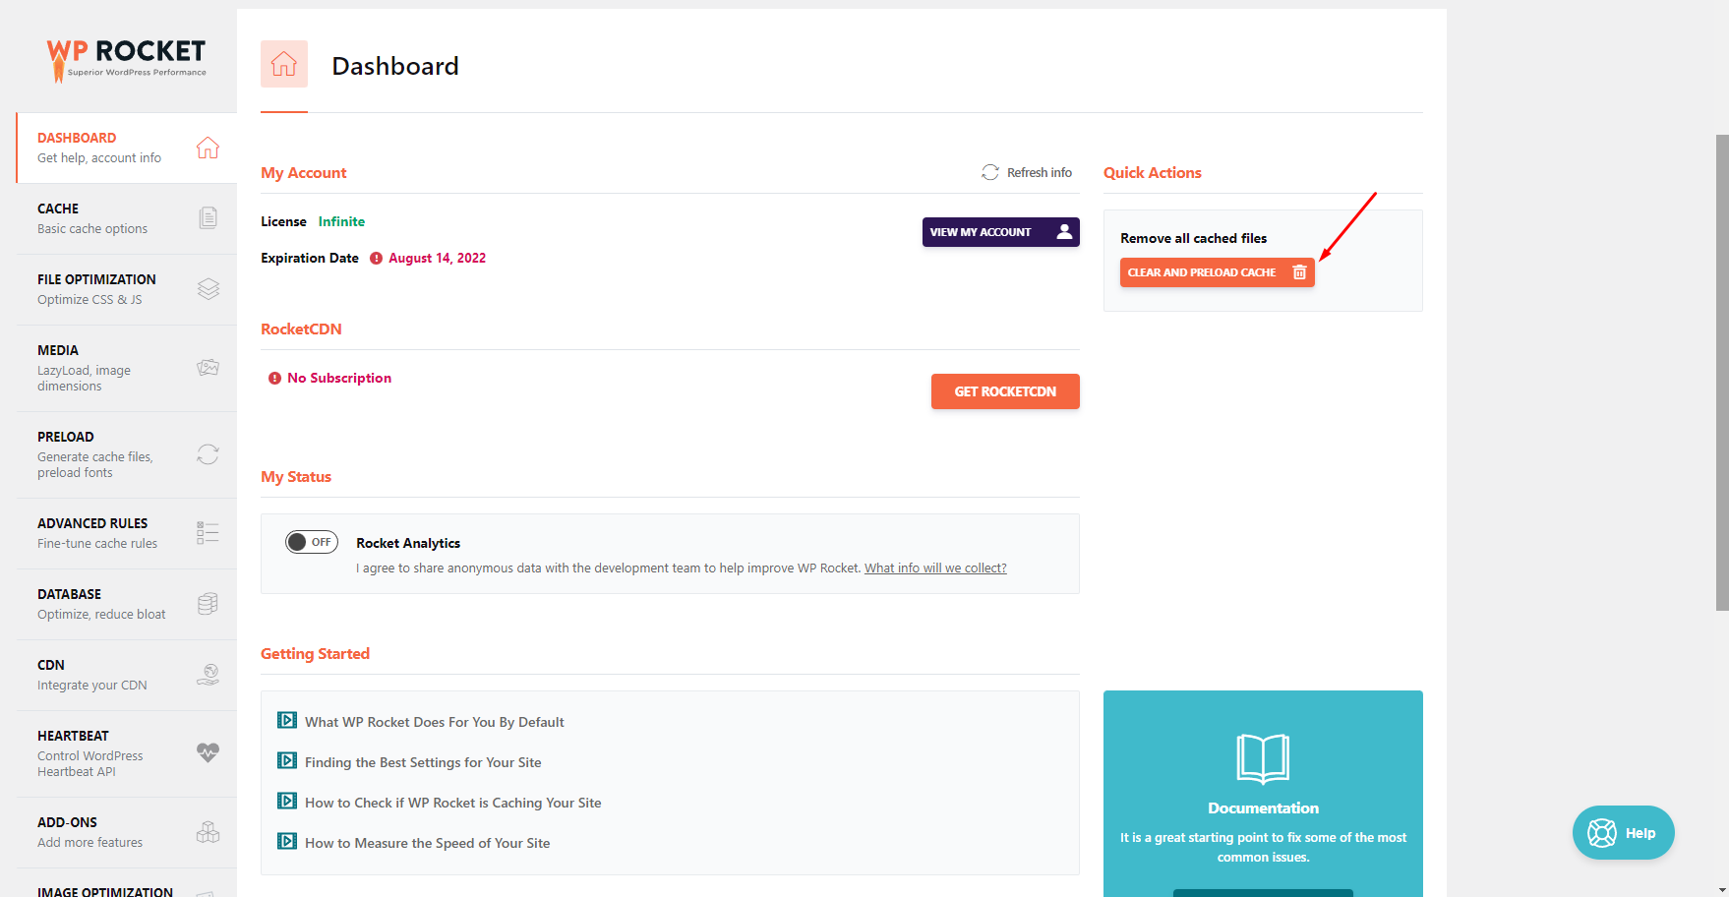This screenshot has height=897, width=1729.
Task: Click the Heartbeat heart icon in sidebar
Action: (208, 753)
